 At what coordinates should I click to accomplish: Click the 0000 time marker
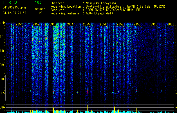(x=171, y=24)
